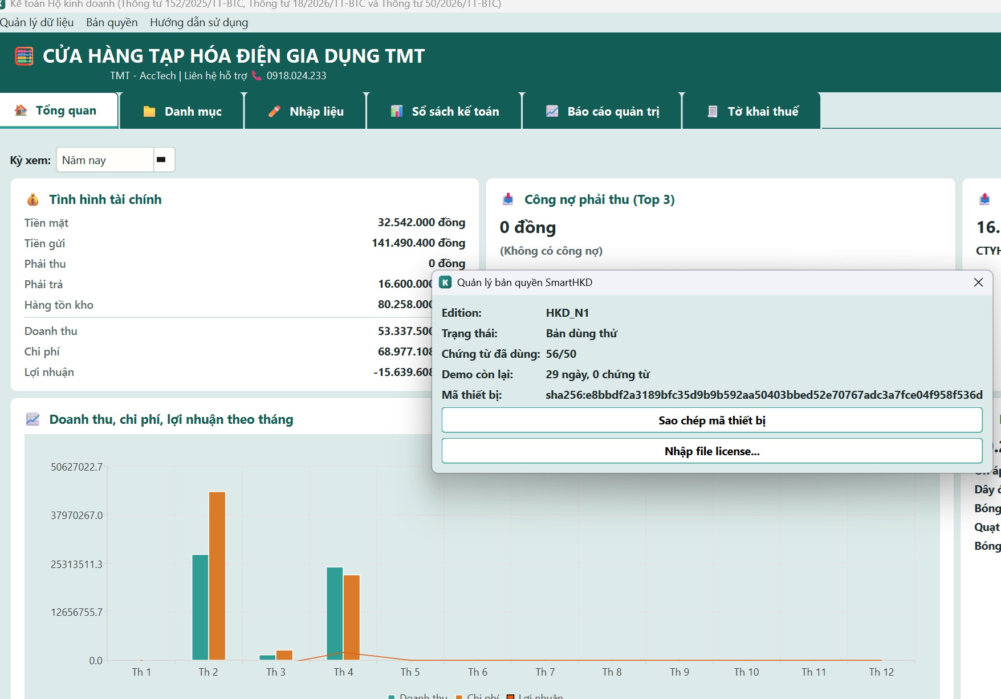Click the Th 4 teal Doanh thu bar
Viewport: 1001px width, 699px height.
coord(335,614)
